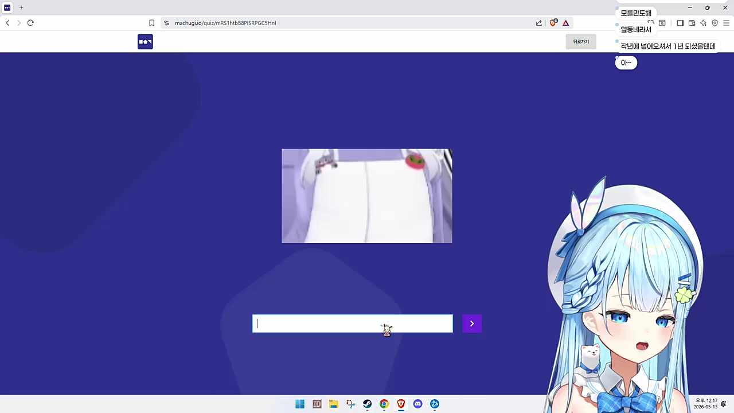Minimize the browser window
This screenshot has width=734, height=413.
click(690, 7)
